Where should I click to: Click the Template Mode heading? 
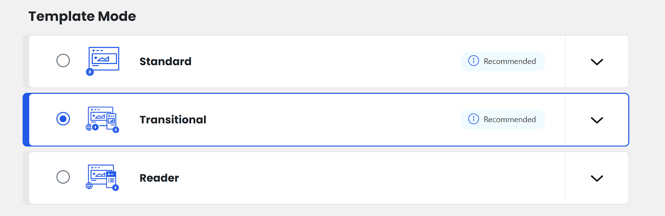coord(82,17)
